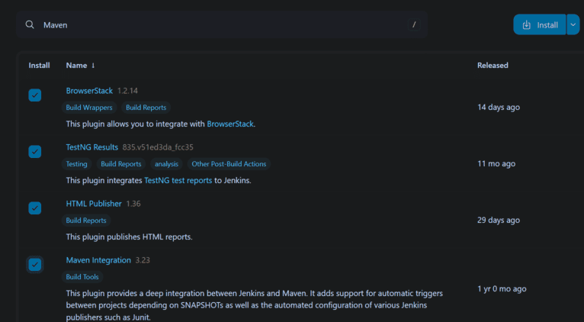The image size is (584, 322).
Task: Select the Build Tools category tag
Action: [x=83, y=277]
